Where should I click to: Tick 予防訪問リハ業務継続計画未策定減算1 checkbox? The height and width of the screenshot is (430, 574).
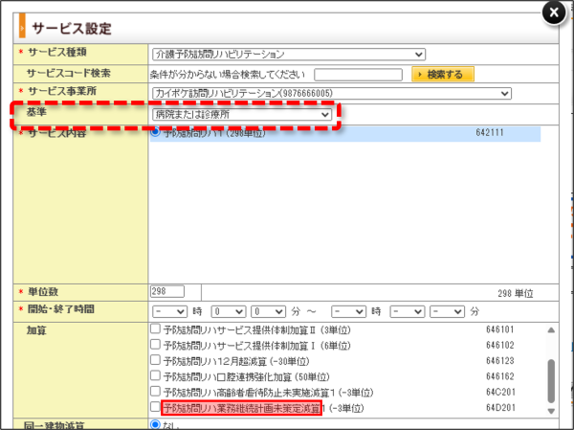[x=155, y=407]
